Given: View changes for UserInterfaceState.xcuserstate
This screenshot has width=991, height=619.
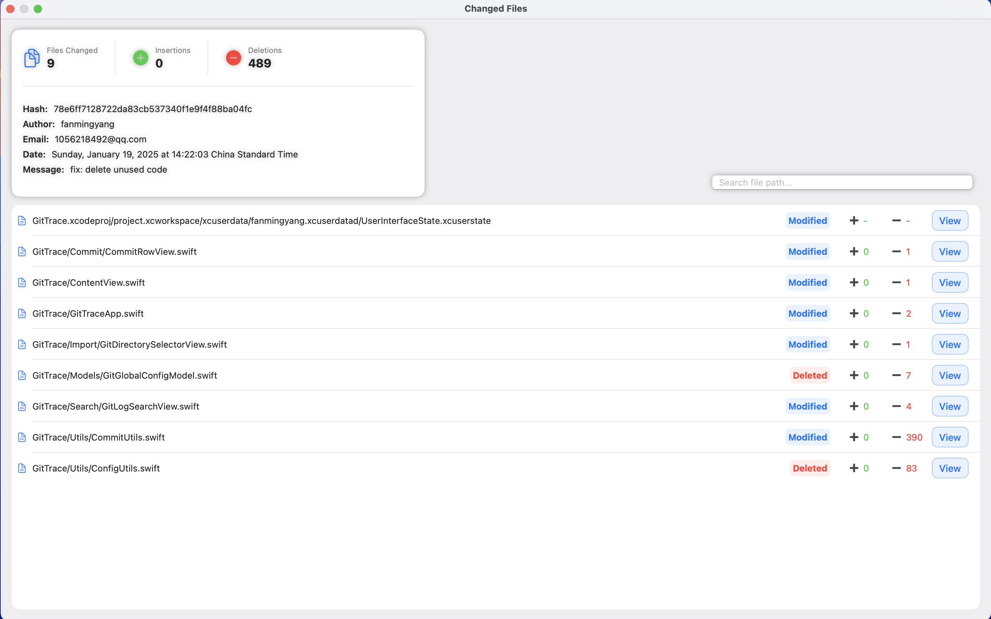Looking at the screenshot, I should pyautogui.click(x=950, y=221).
